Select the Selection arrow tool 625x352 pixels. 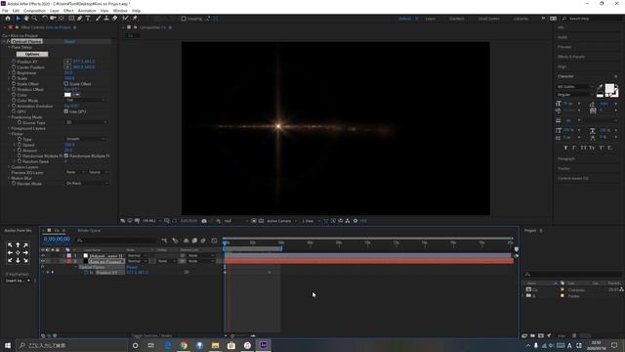coord(18,19)
